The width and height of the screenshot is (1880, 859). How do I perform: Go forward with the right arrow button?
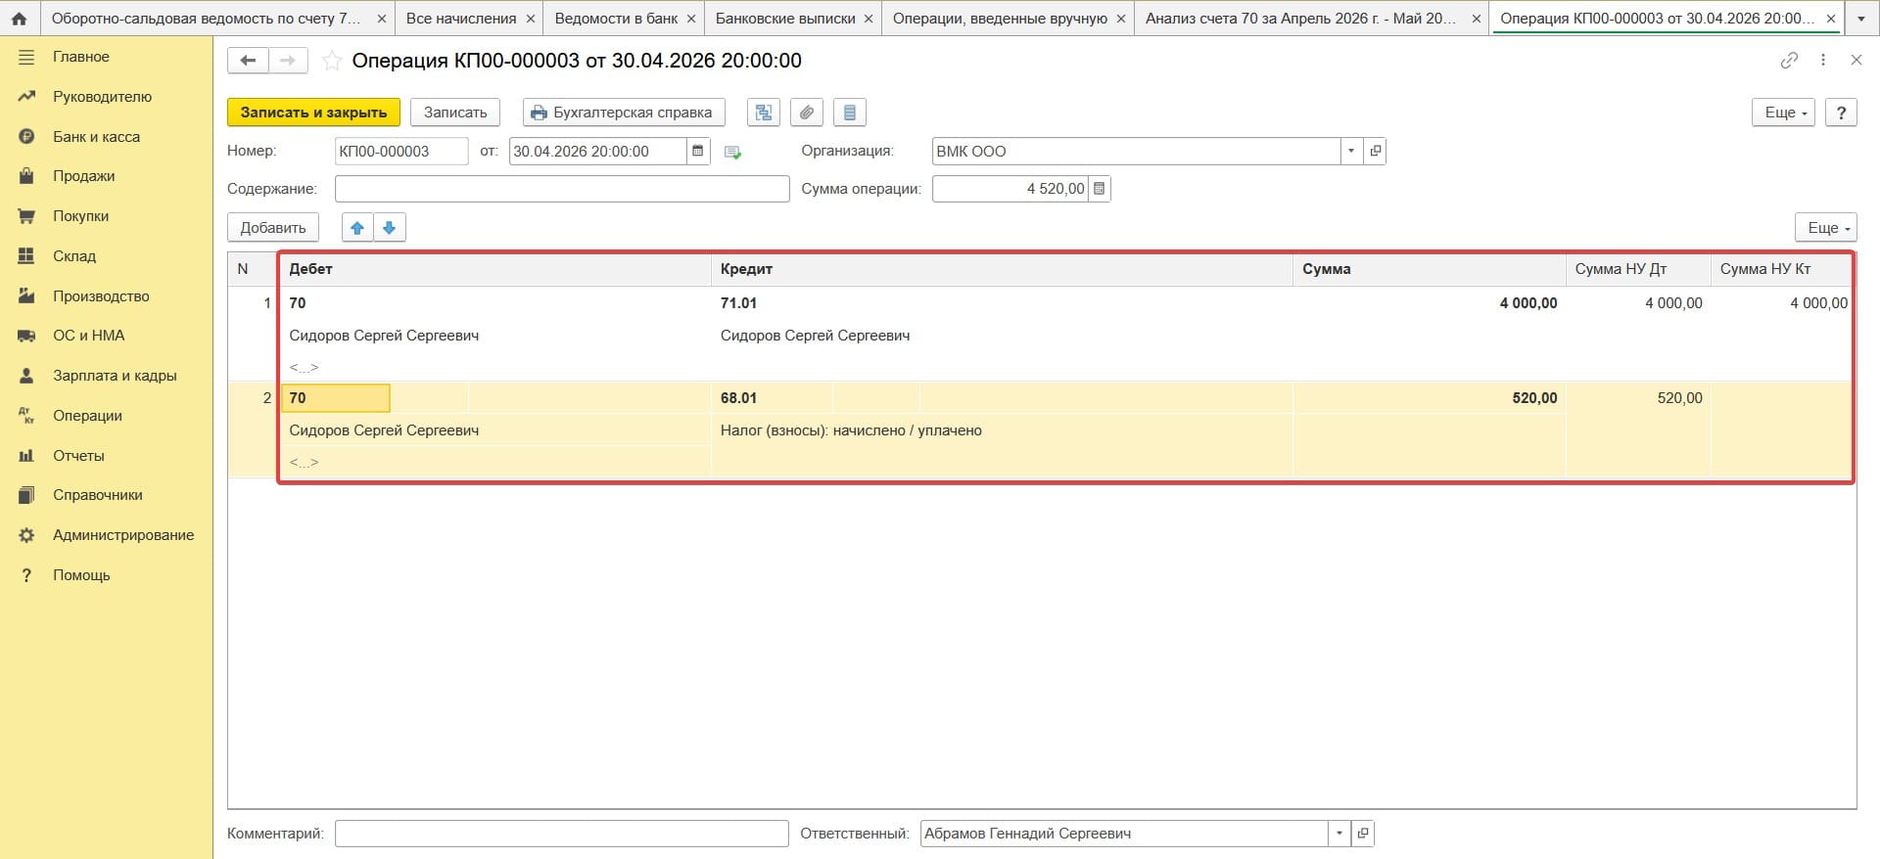coord(288,61)
